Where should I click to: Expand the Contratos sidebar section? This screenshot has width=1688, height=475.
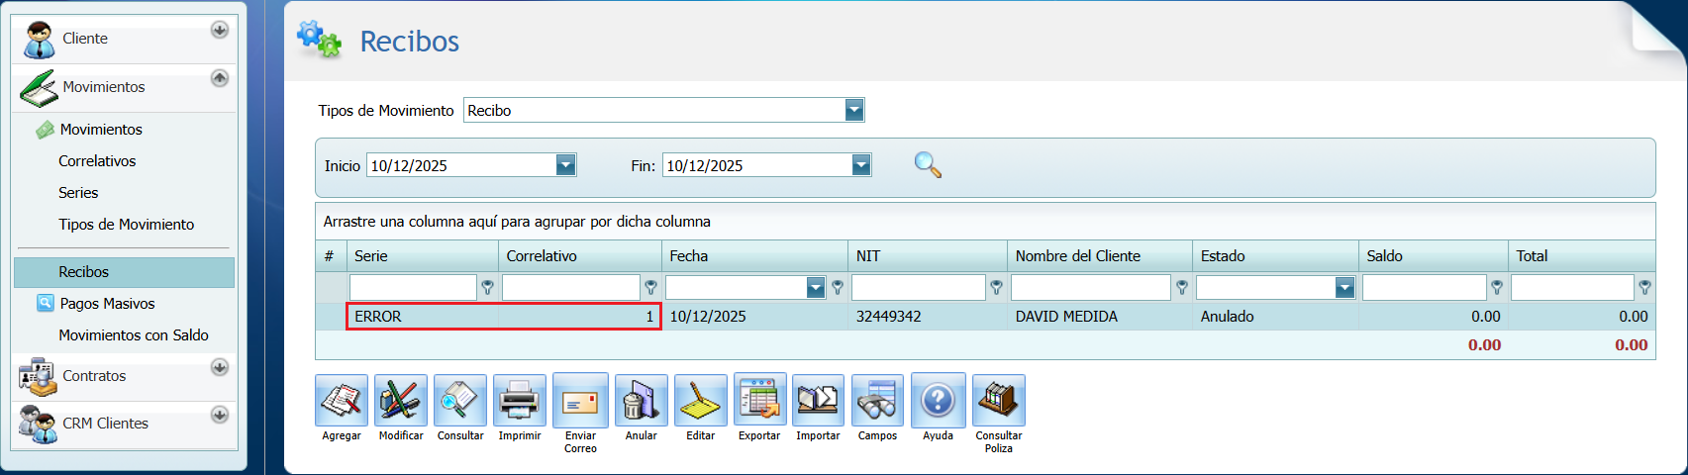(x=220, y=368)
